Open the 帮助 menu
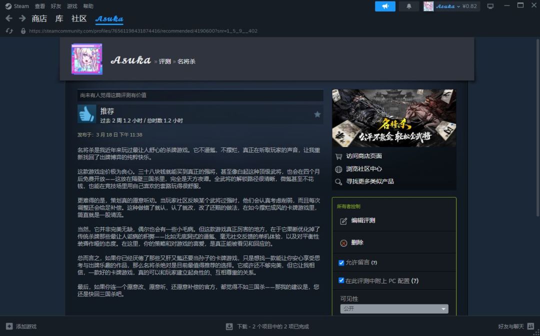 tap(88, 6)
